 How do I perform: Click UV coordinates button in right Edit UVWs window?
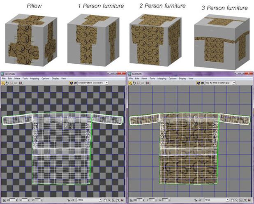[x=203, y=83]
